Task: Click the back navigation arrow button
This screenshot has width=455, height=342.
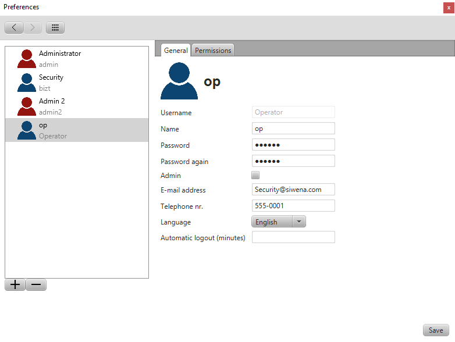Action: point(14,27)
